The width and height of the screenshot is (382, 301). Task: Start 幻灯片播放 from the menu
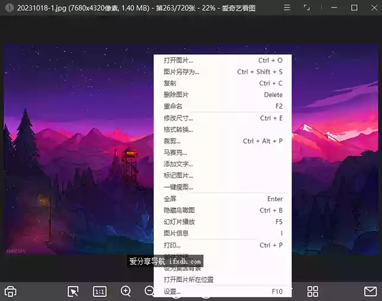click(222, 221)
